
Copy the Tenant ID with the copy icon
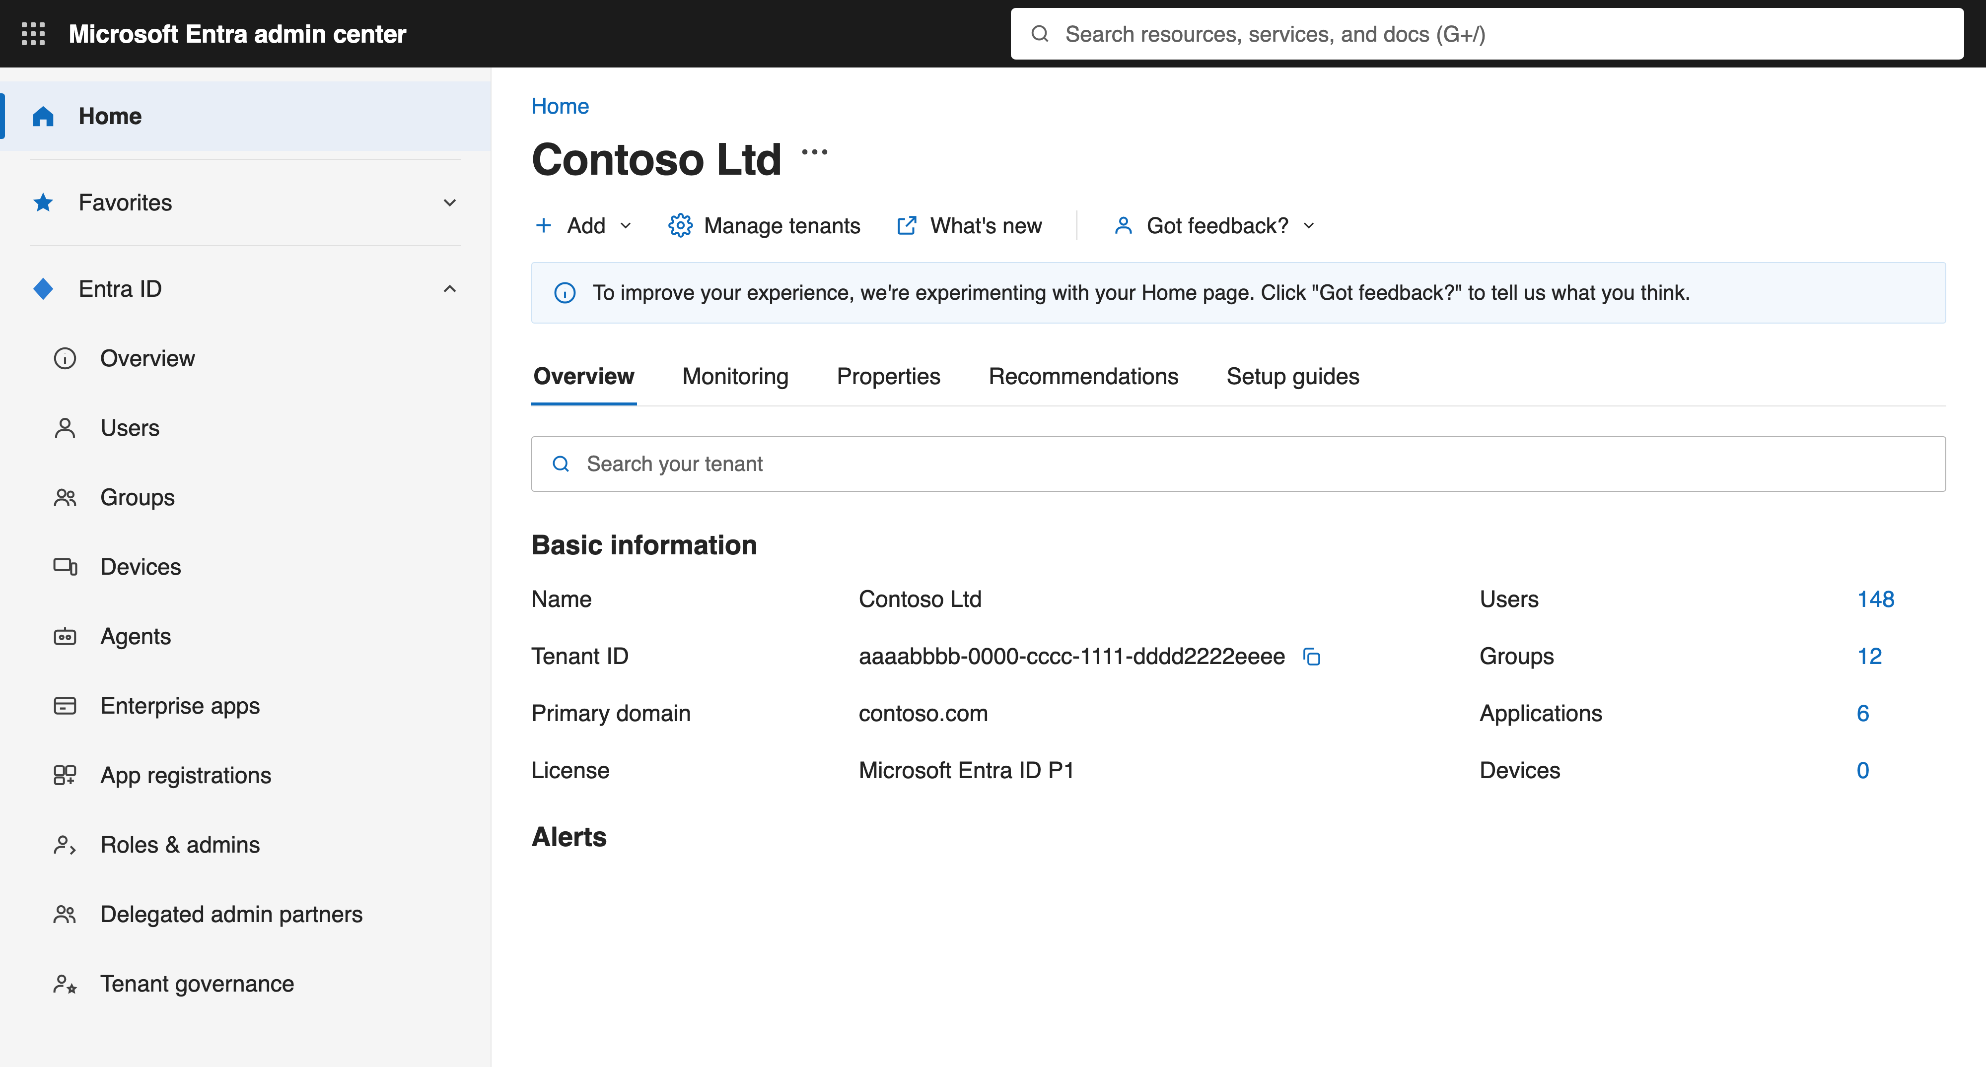[x=1311, y=657]
